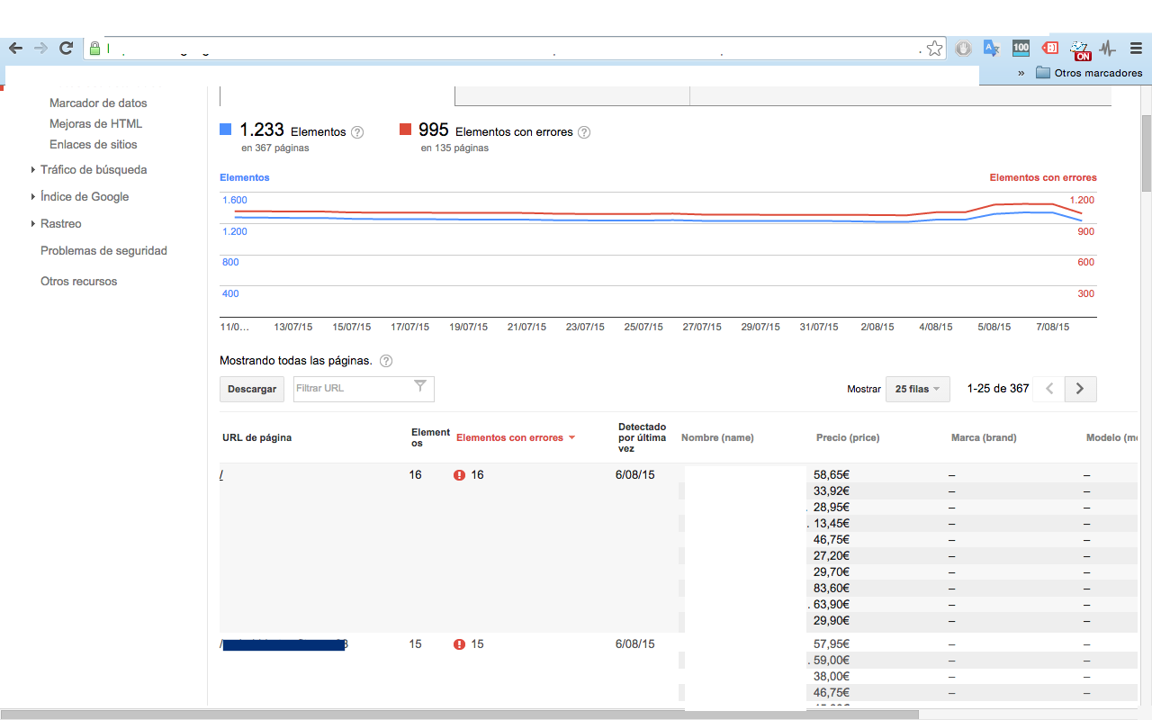Screen dimensions: 1152x720
Task: Click the Nombre (name) column header
Action: pos(717,438)
